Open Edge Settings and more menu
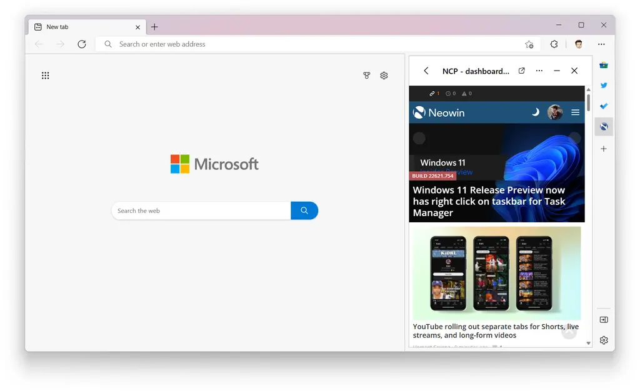Viewport: 640px width, 391px height. coord(601,44)
